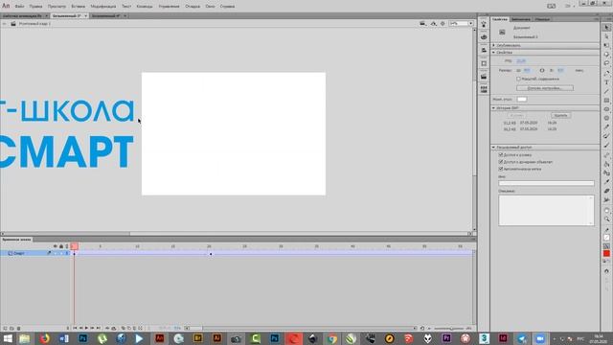Open Adobe Illustrator from the taskbar
The width and height of the screenshot is (613, 345).
tap(217, 338)
